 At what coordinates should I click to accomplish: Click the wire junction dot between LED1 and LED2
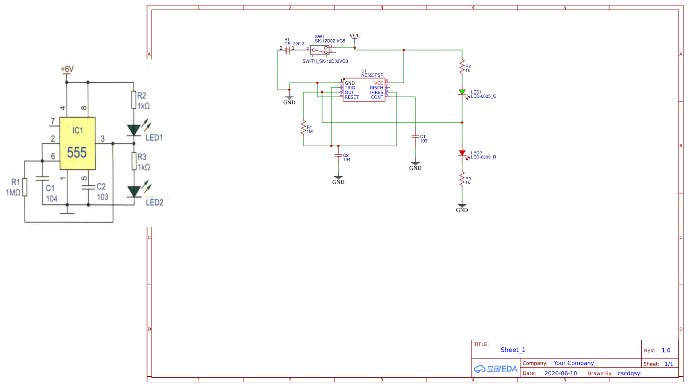462,122
